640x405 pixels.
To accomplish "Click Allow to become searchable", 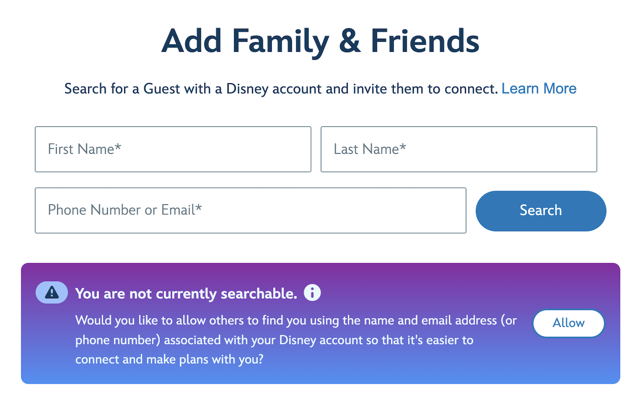I will pyautogui.click(x=568, y=323).
